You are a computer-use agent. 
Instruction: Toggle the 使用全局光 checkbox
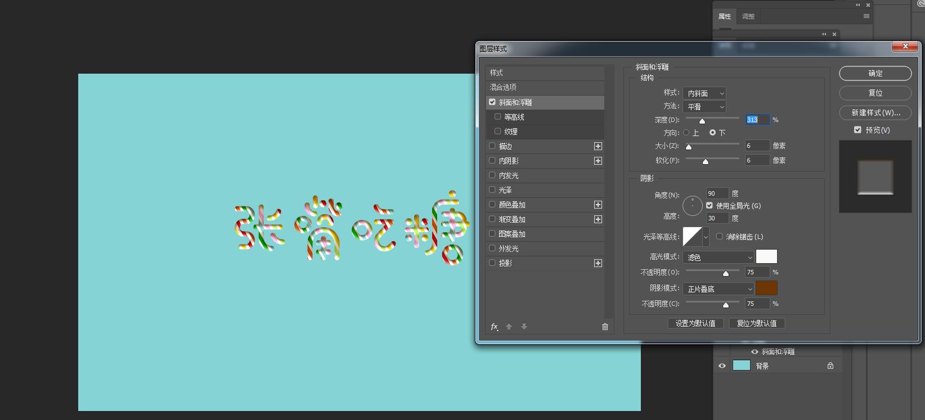[710, 206]
